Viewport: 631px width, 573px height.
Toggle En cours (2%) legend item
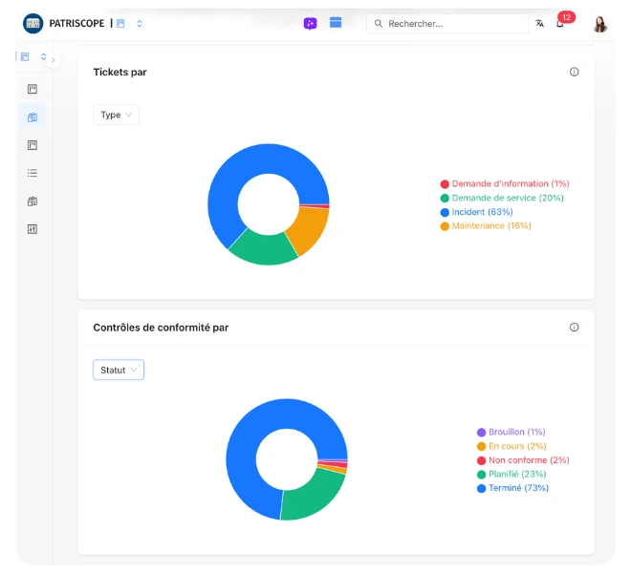[511, 446]
